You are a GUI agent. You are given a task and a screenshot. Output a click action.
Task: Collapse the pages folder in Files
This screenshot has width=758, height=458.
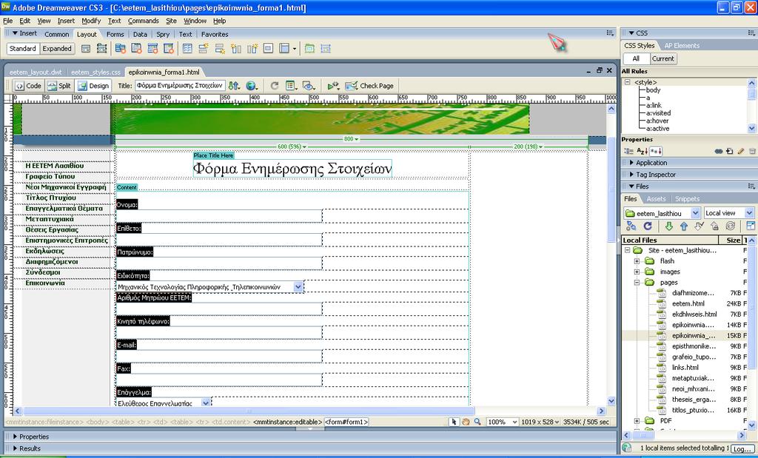coord(637,282)
